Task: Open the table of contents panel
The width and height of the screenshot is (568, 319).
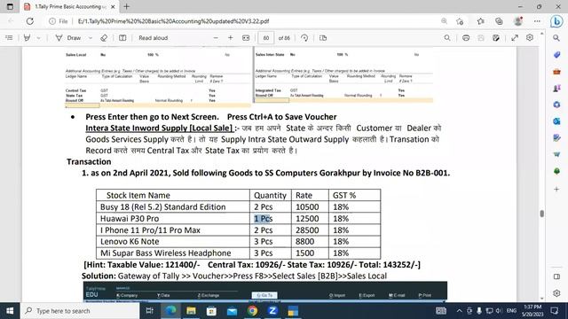Action: pos(10,37)
